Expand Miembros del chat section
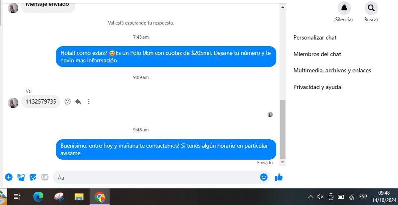398x205 pixels. [317, 54]
